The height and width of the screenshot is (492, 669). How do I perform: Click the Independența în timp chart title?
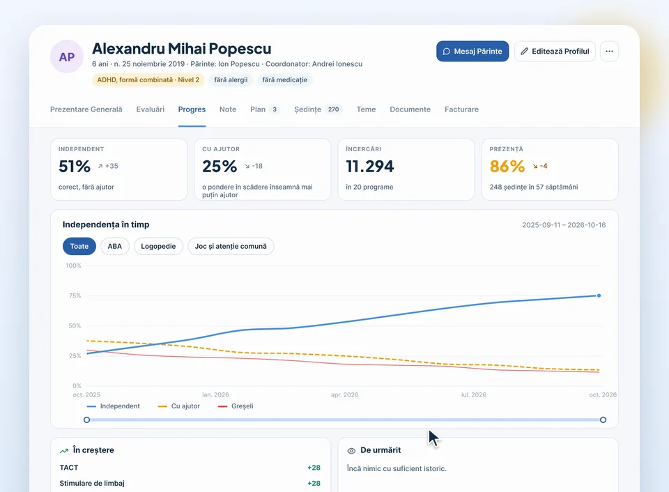(106, 224)
